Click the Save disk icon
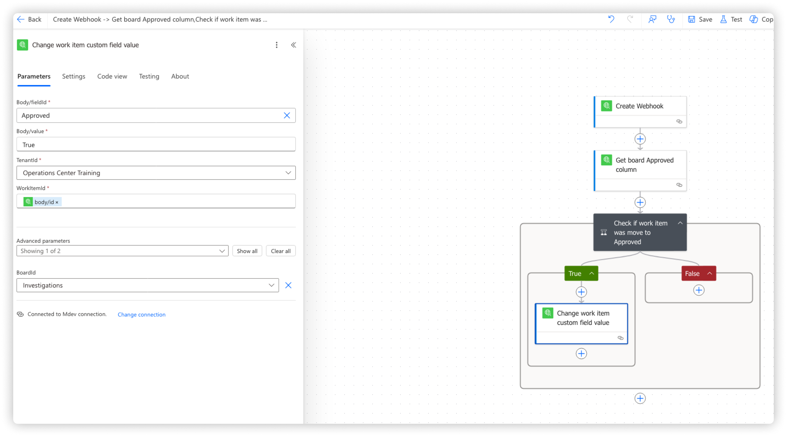The width and height of the screenshot is (787, 437). click(x=691, y=19)
